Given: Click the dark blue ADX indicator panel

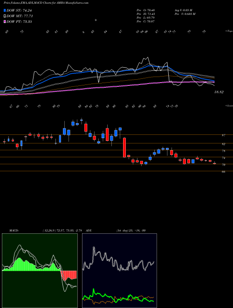Looking at the screenshot, I should click(119, 271).
